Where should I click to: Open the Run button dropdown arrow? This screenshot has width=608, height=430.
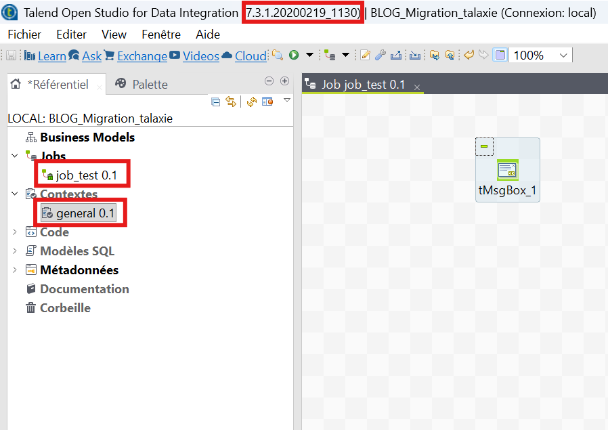(x=309, y=56)
